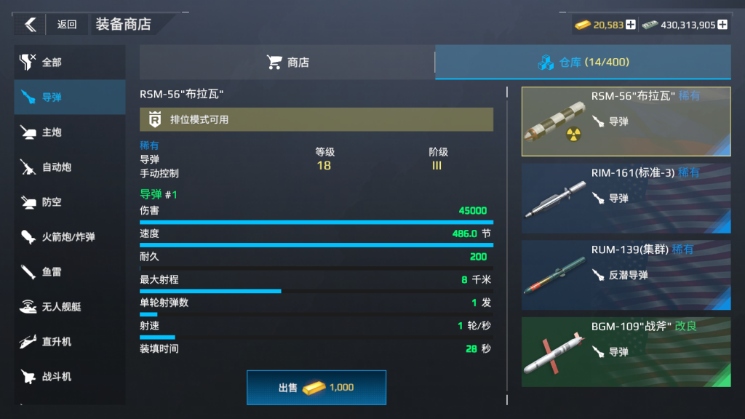Click the back arrow icon
Screen dimensions: 745x419
coord(31,24)
